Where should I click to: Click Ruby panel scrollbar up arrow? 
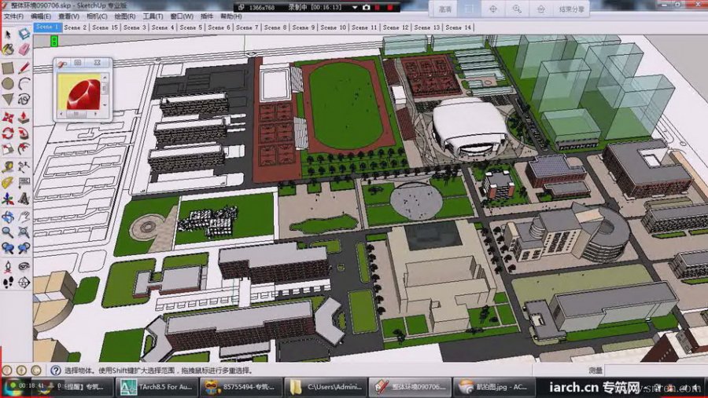pyautogui.click(x=105, y=78)
